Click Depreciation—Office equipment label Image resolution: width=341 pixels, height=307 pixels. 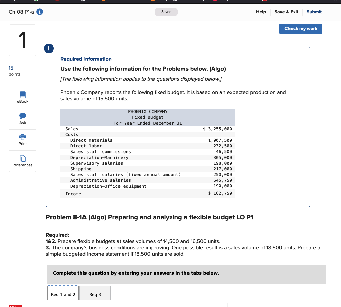[x=108, y=186]
